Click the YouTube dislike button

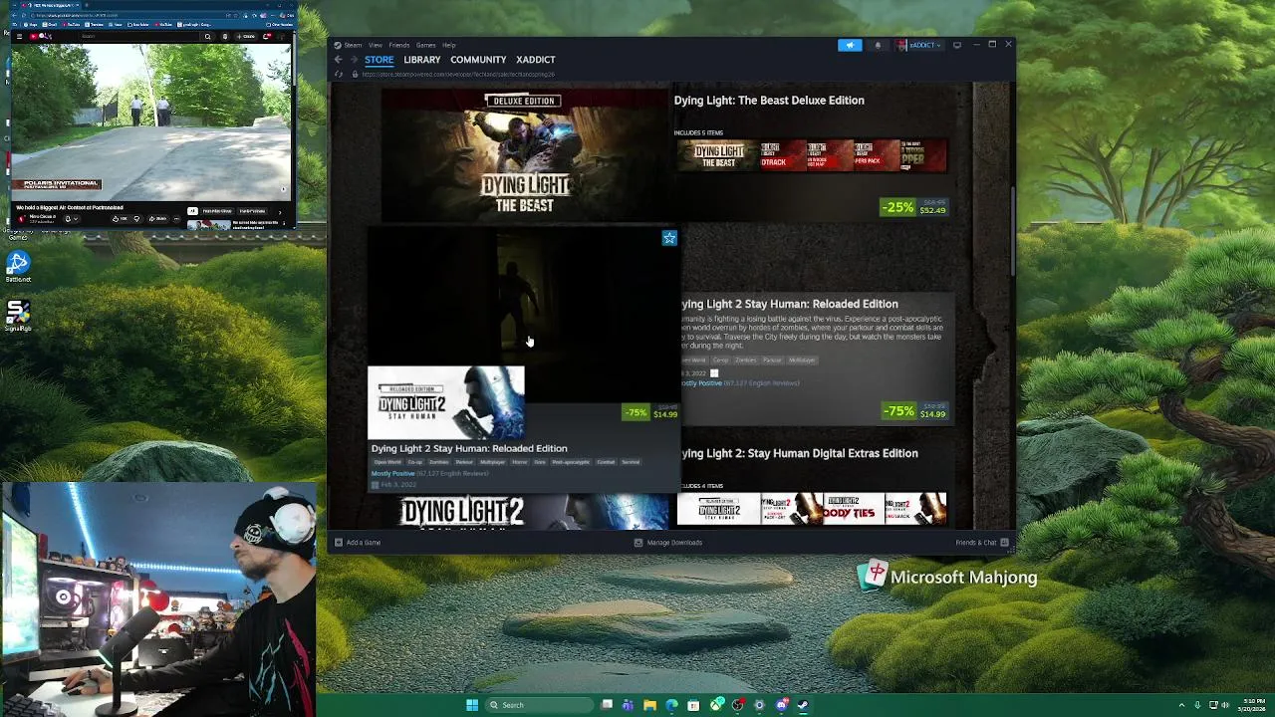(136, 219)
